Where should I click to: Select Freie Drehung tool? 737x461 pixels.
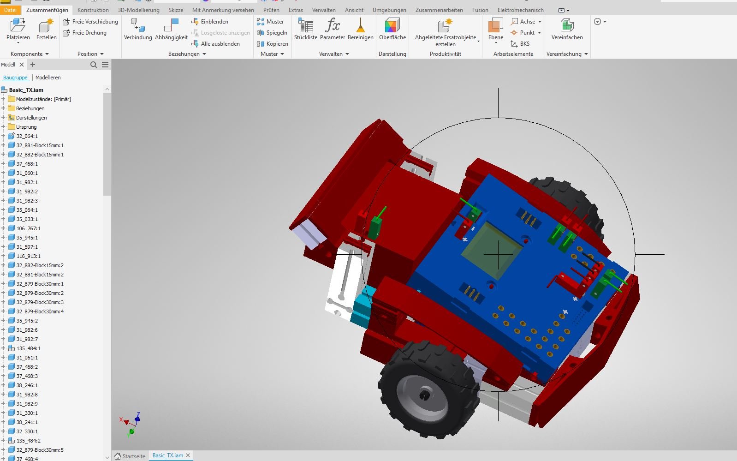click(85, 33)
